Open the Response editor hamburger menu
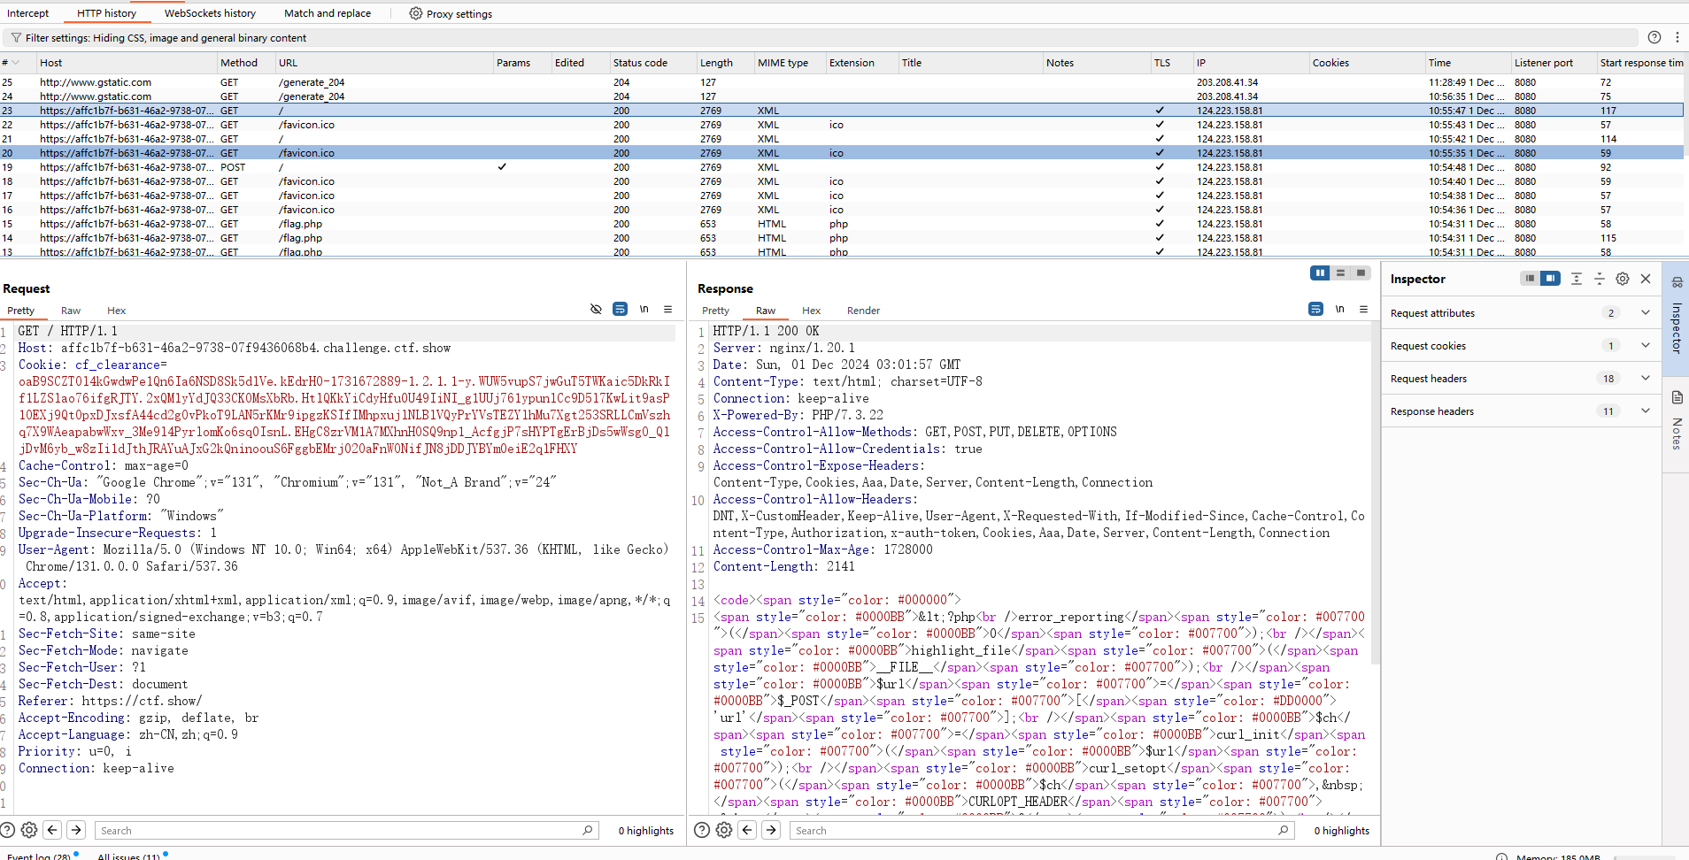Screen dimensions: 1689x860 [x=1364, y=309]
